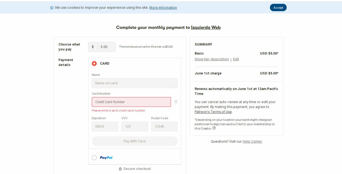Select the CARD payment radio button
Screen dimensions: 342x174
(x=94, y=64)
